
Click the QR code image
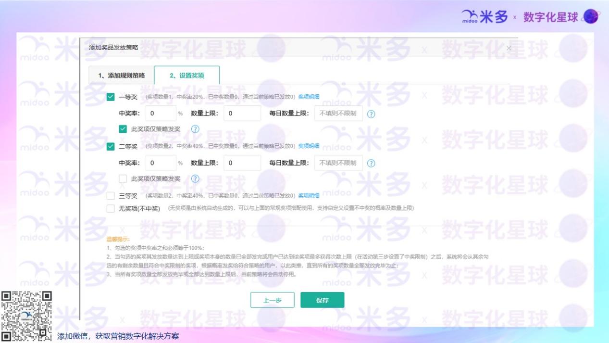[x=27, y=316]
